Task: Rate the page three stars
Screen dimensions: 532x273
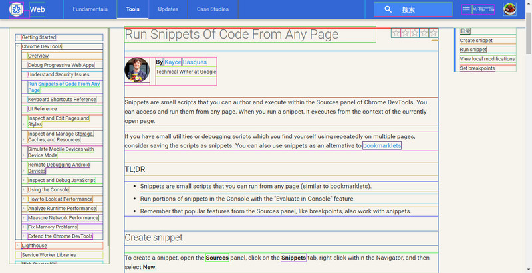Action: 414,33
